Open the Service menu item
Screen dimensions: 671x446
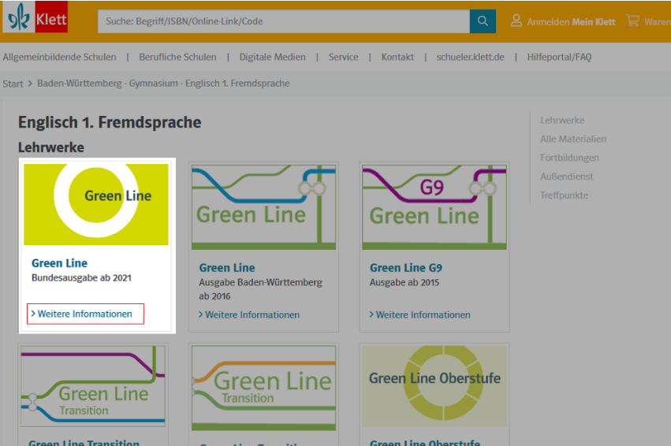click(343, 57)
